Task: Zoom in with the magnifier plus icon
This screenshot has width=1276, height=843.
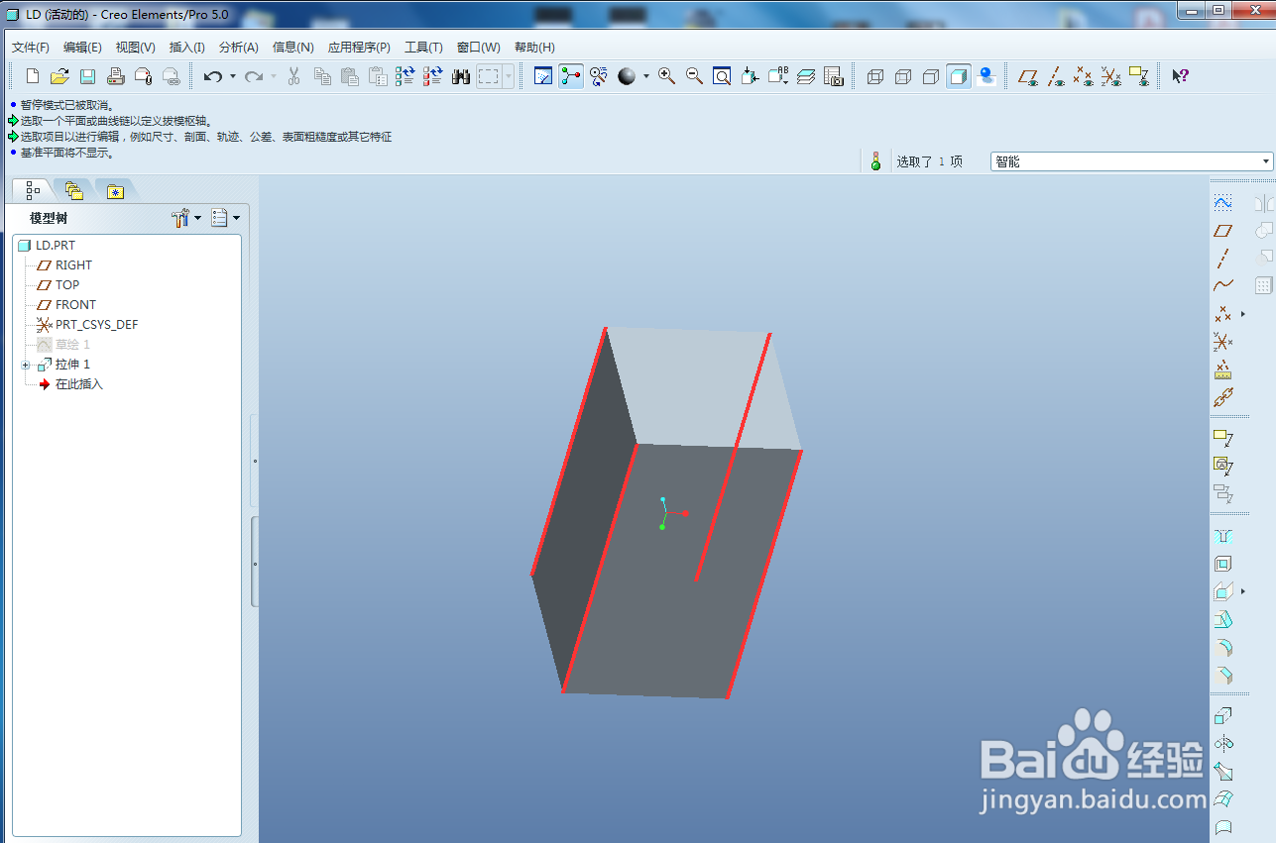Action: [x=667, y=76]
